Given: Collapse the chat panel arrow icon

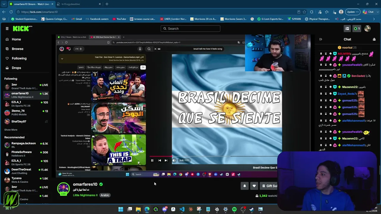Looking at the screenshot, I should [321, 39].
